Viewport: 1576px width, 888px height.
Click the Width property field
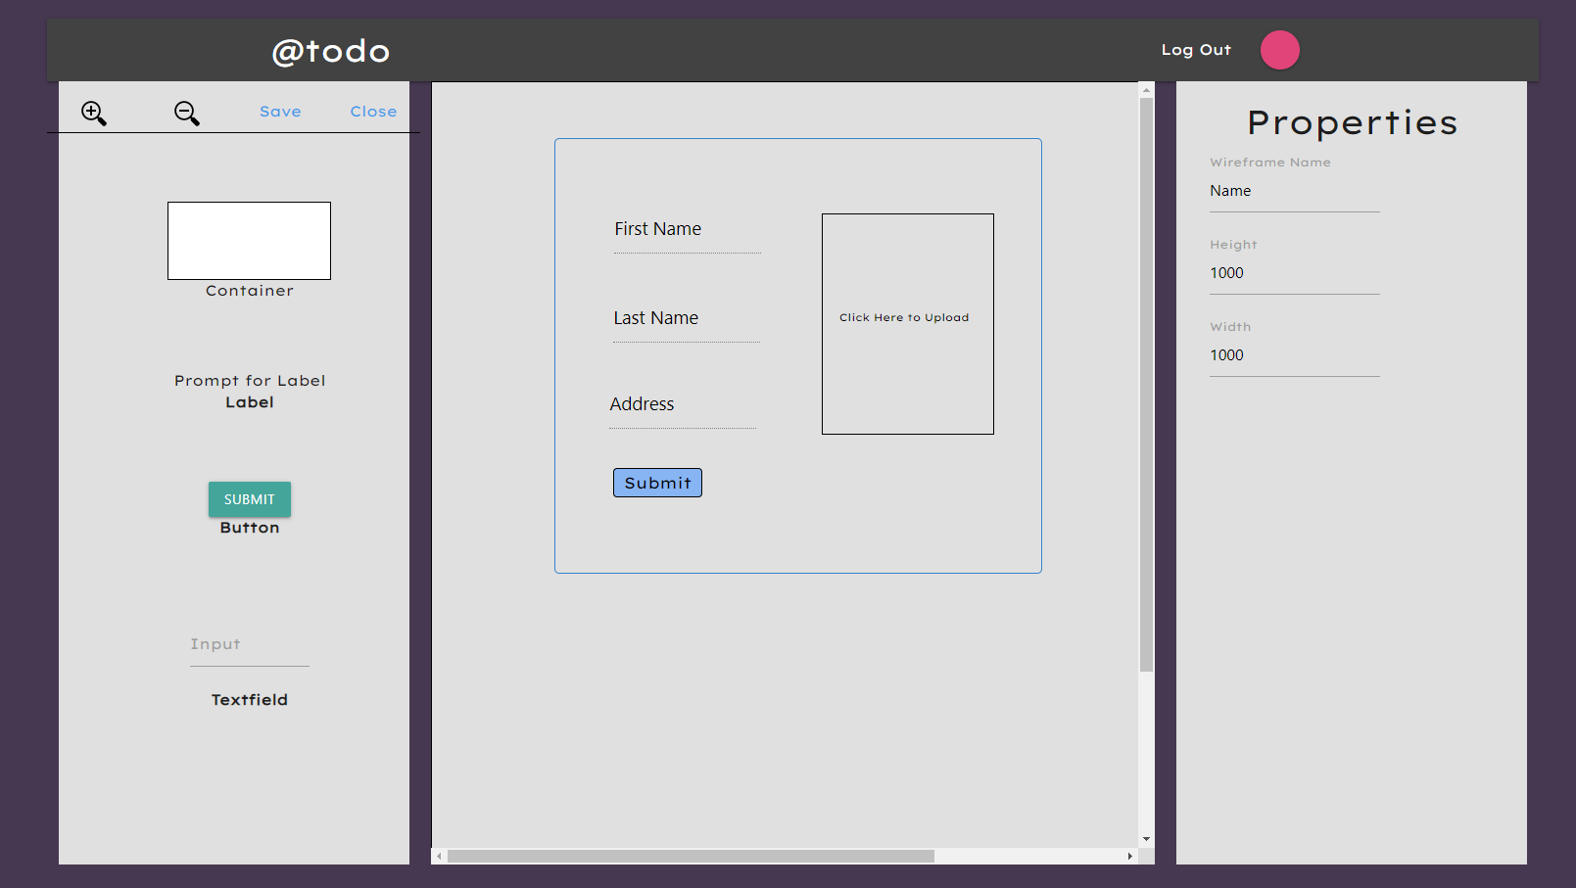point(1294,356)
